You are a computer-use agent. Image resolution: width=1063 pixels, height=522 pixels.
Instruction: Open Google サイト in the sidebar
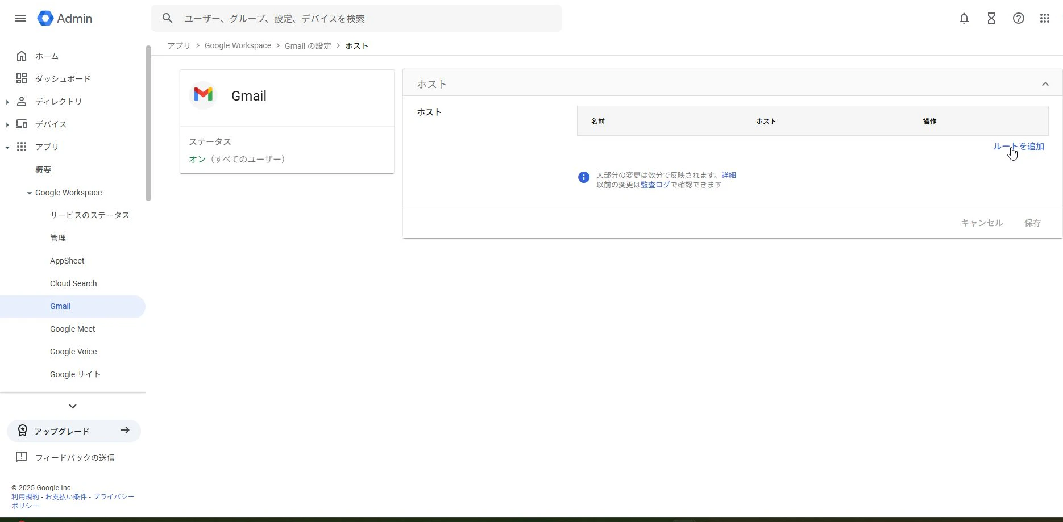click(75, 374)
